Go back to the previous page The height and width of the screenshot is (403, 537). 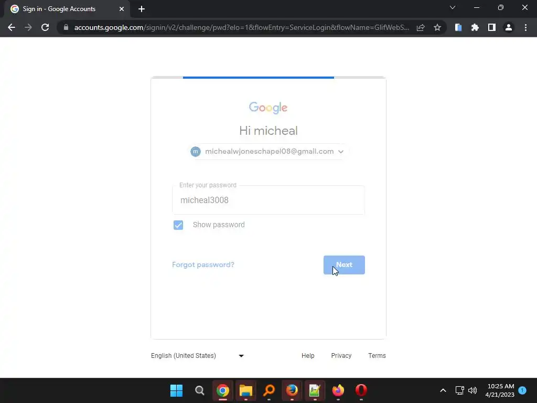(x=12, y=27)
